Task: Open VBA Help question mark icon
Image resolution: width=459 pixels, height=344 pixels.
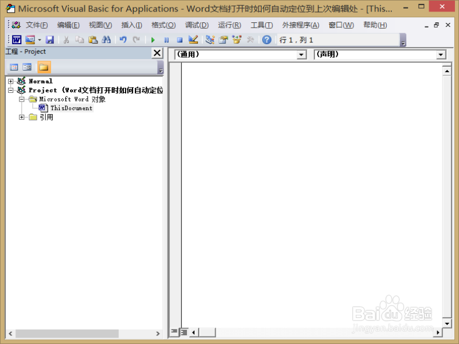Action: [x=267, y=40]
